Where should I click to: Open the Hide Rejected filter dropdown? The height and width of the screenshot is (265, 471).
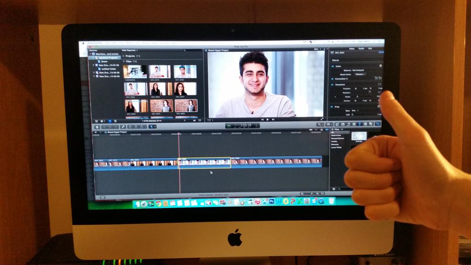click(130, 51)
